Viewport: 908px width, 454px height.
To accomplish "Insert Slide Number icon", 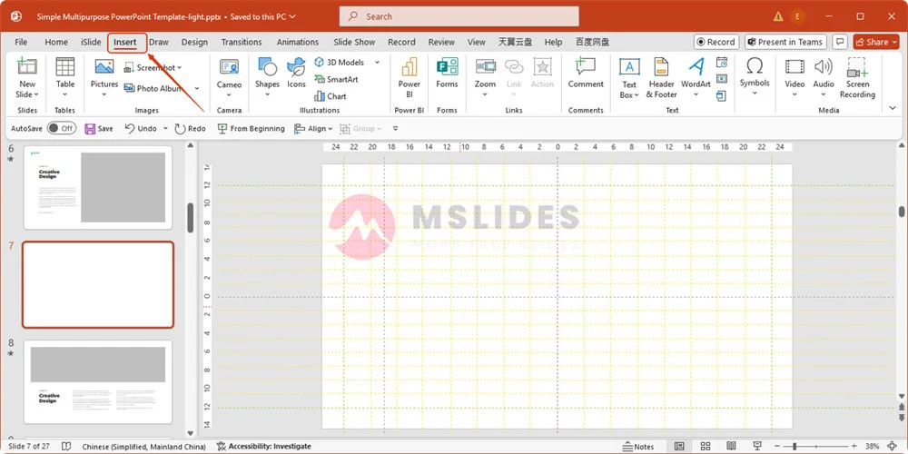I will click(x=722, y=79).
